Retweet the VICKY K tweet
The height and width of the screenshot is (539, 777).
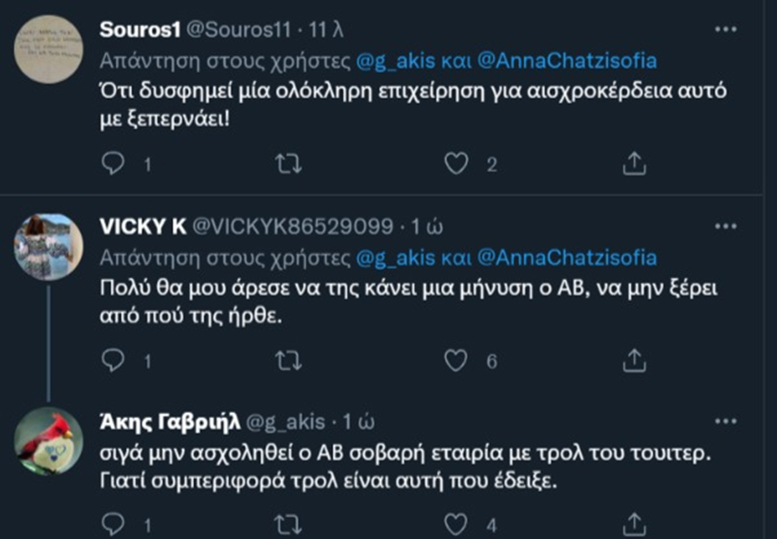283,359
